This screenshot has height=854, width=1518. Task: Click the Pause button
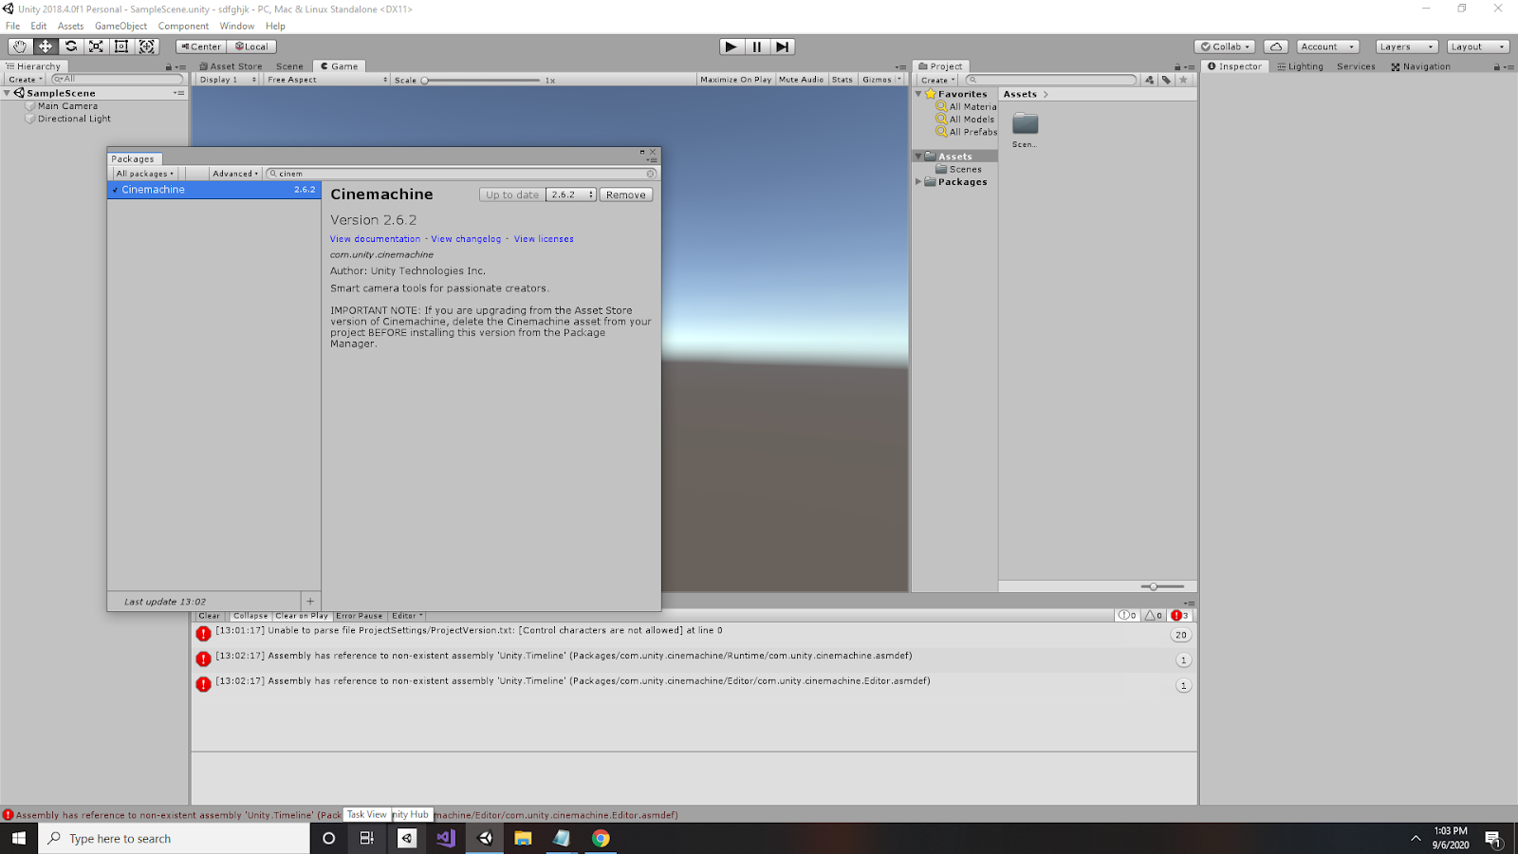point(756,46)
